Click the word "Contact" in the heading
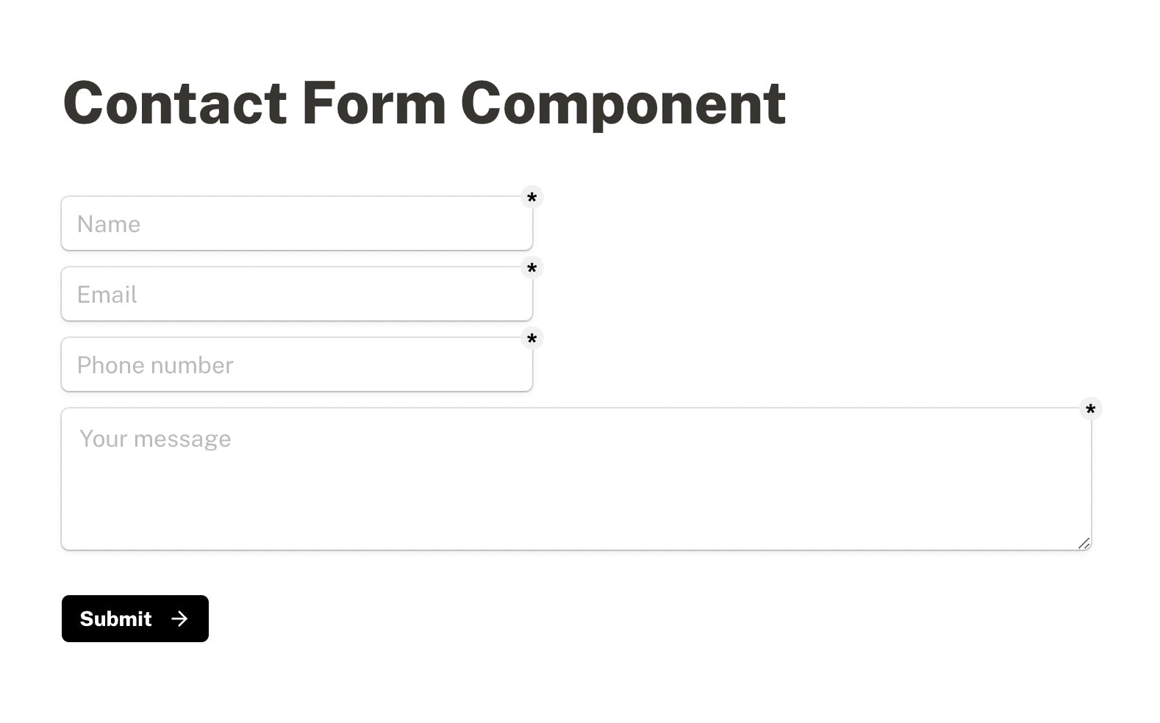The height and width of the screenshot is (723, 1160). [174, 104]
